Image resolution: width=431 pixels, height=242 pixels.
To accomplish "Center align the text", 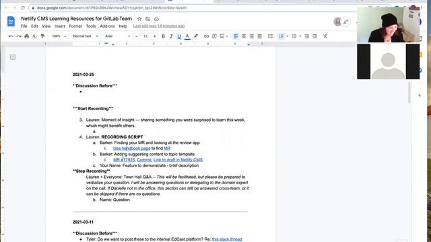I will point(244,36).
